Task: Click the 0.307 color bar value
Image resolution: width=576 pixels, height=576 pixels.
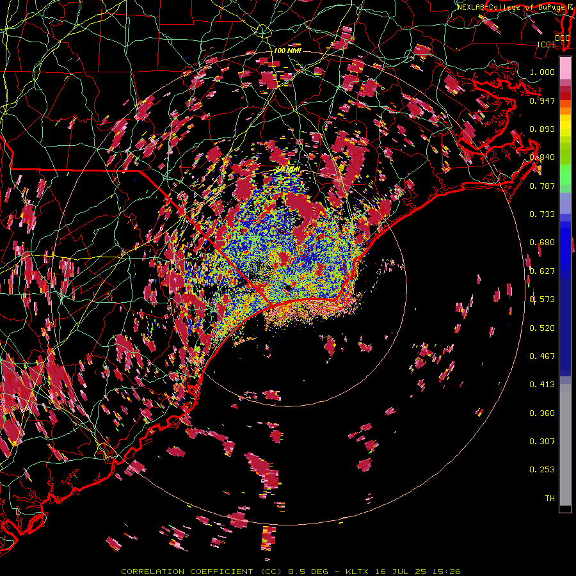Action: 542,442
